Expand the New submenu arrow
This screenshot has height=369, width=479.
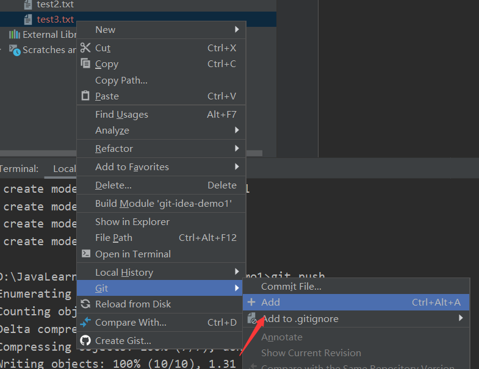237,29
